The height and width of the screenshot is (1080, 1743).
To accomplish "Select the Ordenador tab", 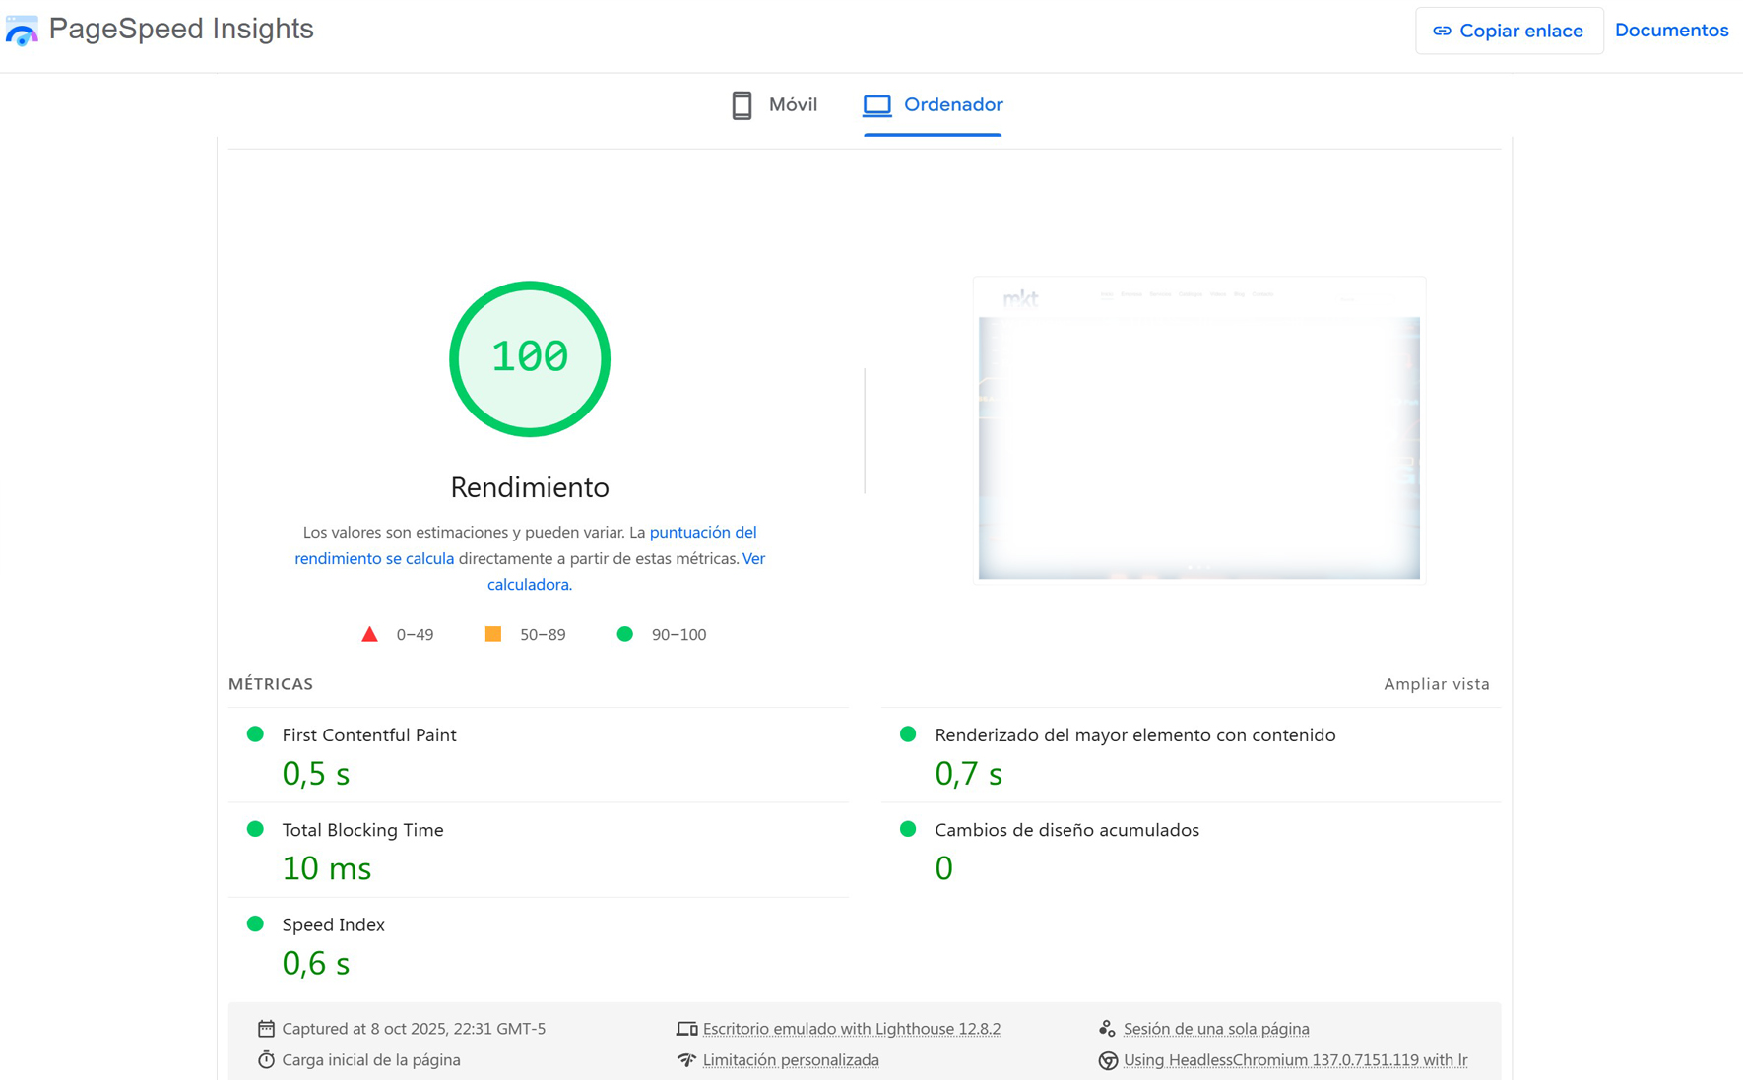I will pos(933,105).
